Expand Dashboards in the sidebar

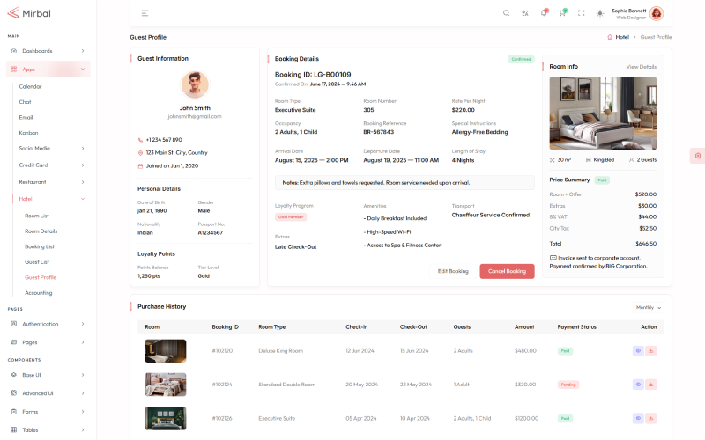pyautogui.click(x=48, y=51)
